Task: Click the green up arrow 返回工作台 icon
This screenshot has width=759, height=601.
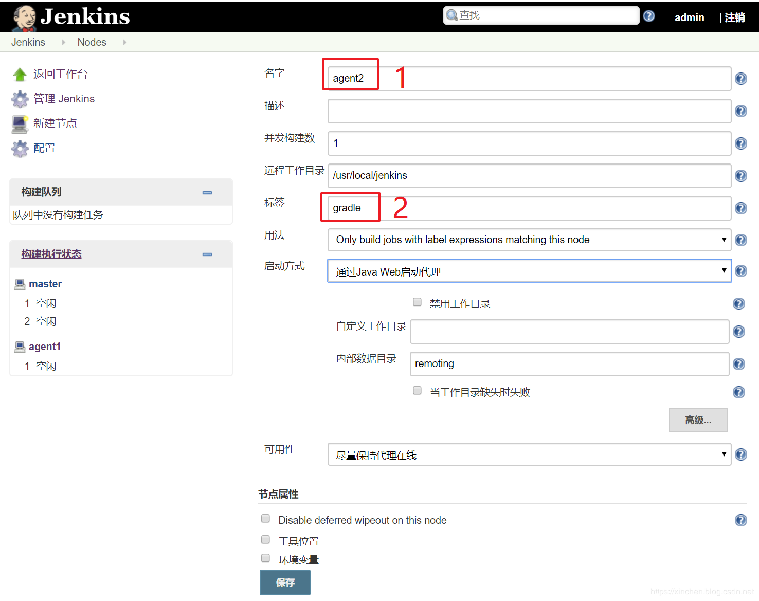Action: tap(20, 75)
